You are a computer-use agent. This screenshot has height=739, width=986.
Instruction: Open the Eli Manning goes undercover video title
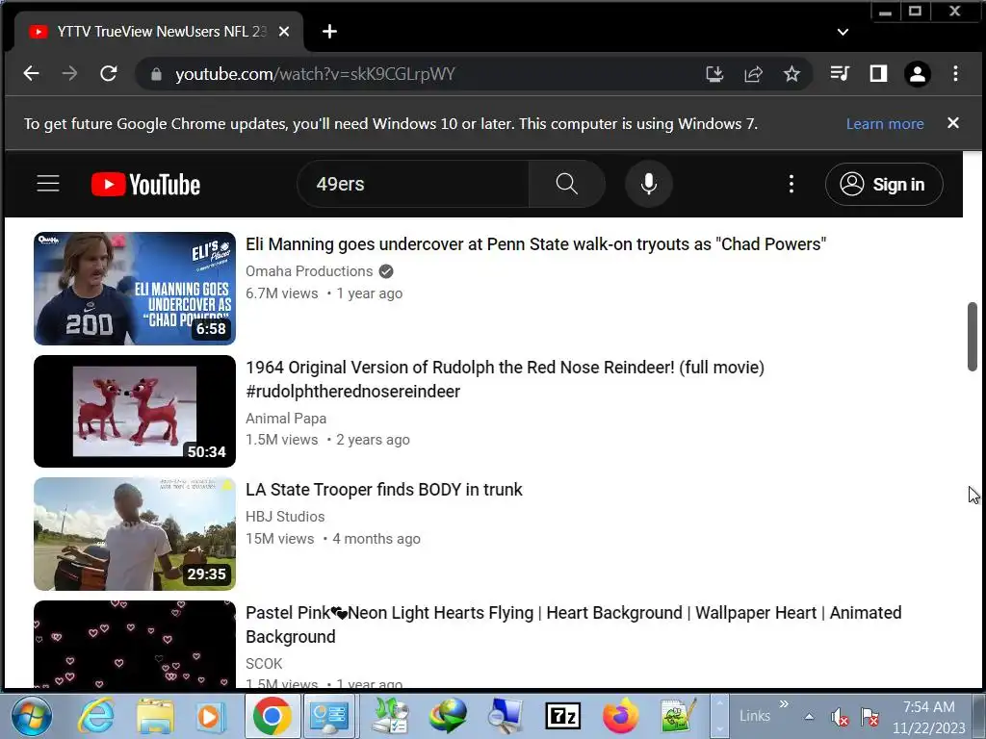click(535, 244)
